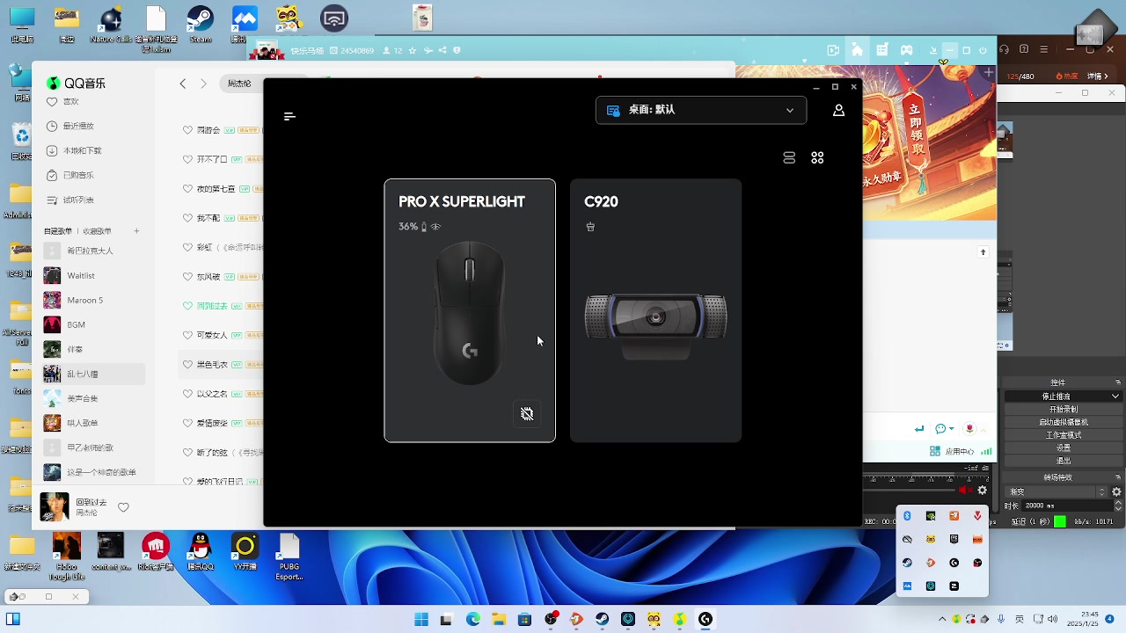Click the PRO X SUPERLIGHT title text
The image size is (1126, 633).
pos(462,201)
